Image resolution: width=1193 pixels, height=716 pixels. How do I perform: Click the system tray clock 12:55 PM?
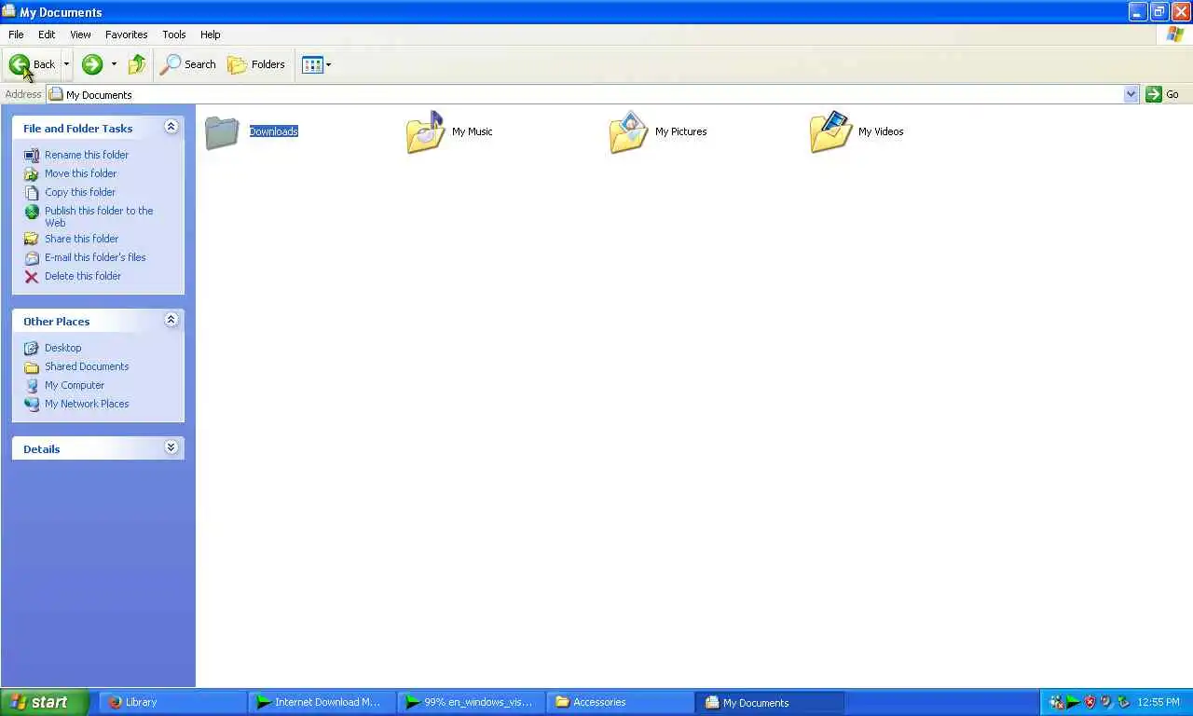(1159, 702)
